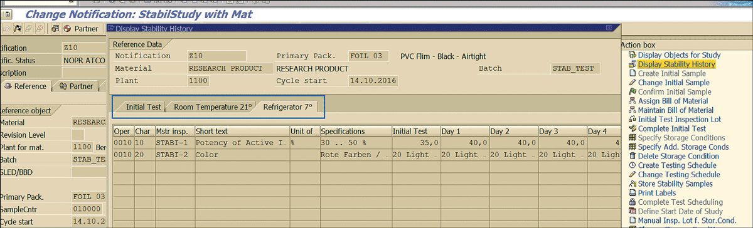Click the Assign Bill of Material icon

[x=632, y=101]
